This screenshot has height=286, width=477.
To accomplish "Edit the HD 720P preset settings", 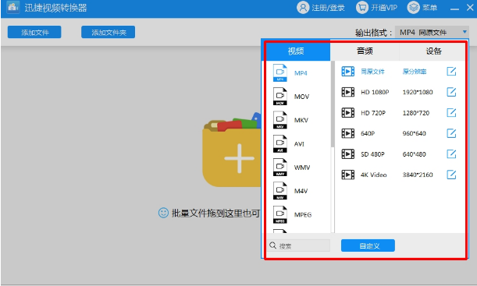I will pyautogui.click(x=451, y=113).
